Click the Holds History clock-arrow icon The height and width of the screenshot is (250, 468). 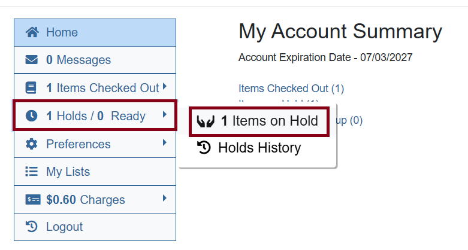pos(204,147)
